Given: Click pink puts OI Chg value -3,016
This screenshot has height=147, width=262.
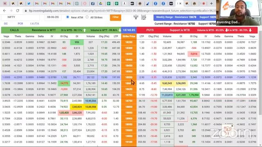Looking at the screenshot, I should (x=194, y=54).
